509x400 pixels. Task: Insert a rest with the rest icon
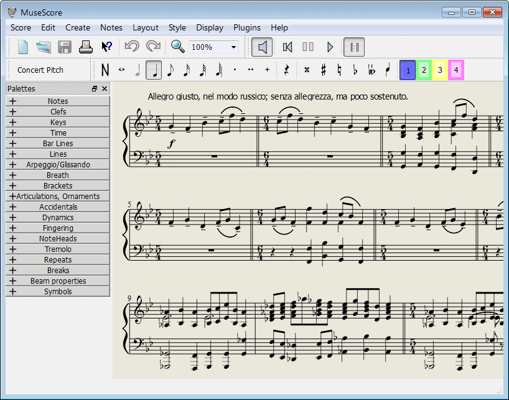pos(286,70)
